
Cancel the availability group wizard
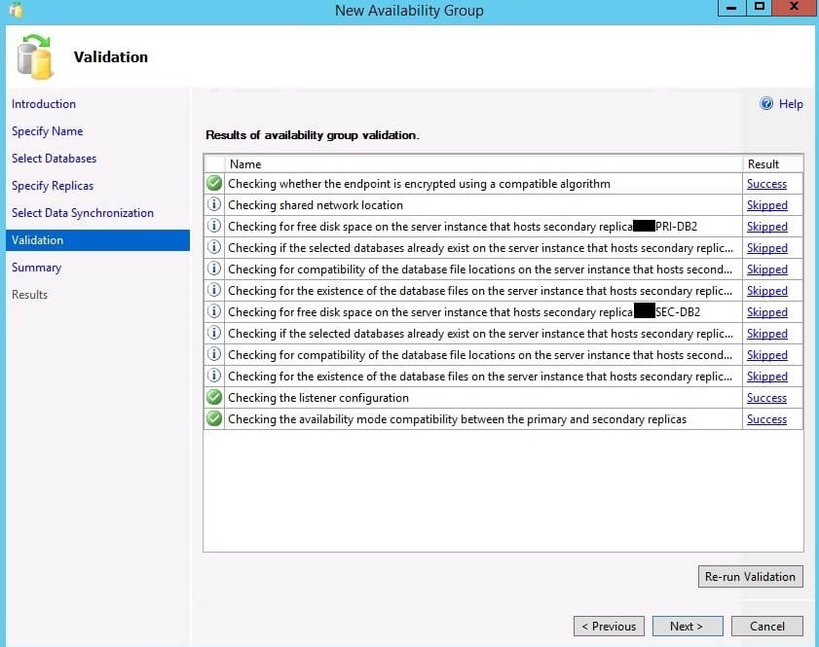(x=766, y=627)
